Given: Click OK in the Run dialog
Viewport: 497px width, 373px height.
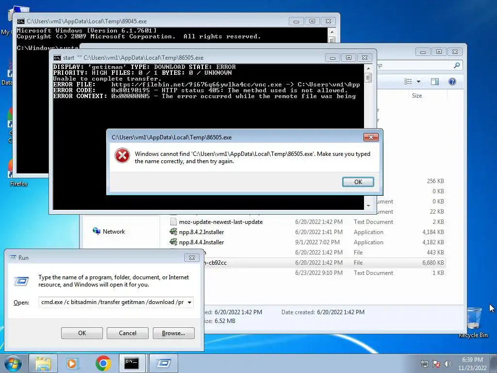Looking at the screenshot, I should (x=82, y=333).
